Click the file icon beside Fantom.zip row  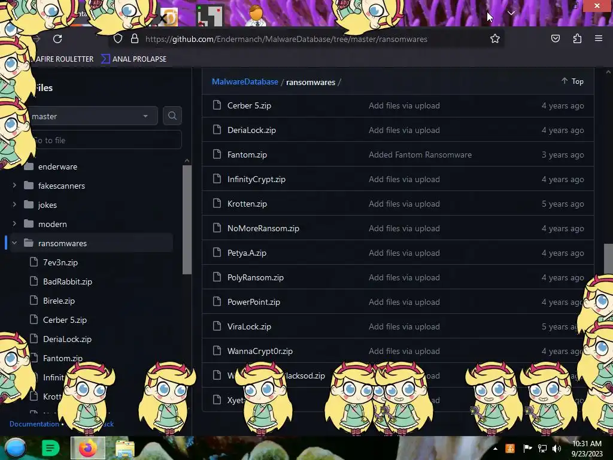pyautogui.click(x=217, y=154)
